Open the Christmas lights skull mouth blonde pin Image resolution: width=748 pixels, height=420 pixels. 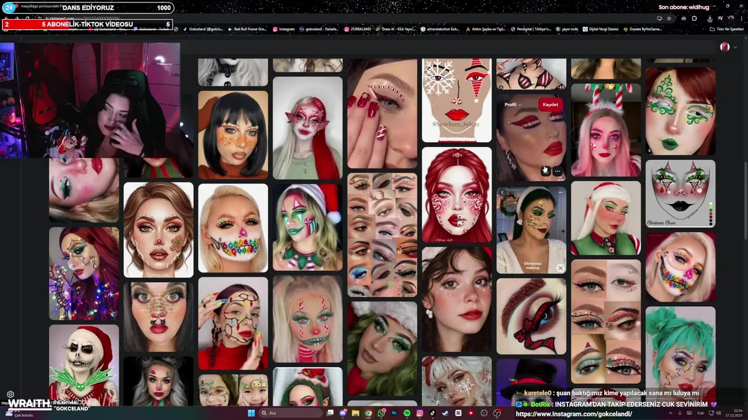tap(233, 228)
